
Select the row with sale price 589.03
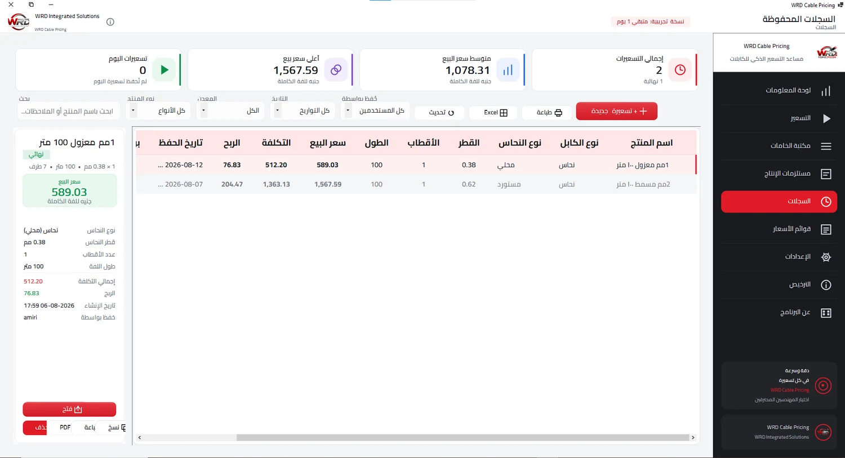(416, 165)
